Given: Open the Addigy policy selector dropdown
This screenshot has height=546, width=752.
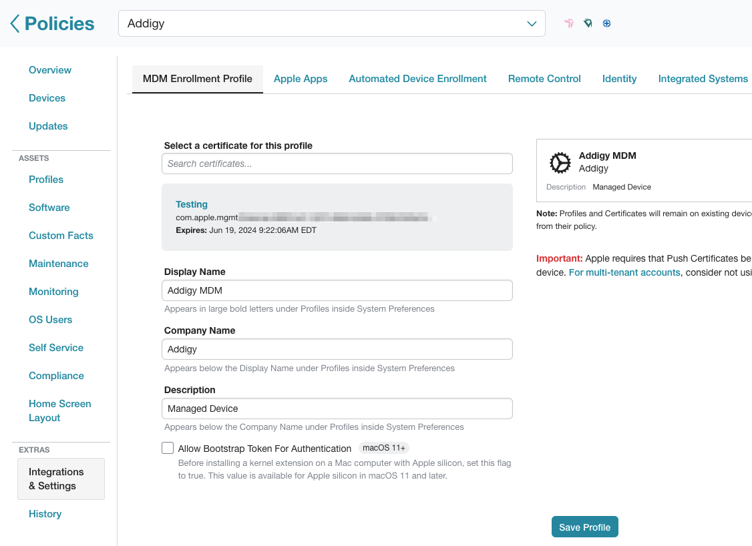Looking at the screenshot, I should pos(332,23).
